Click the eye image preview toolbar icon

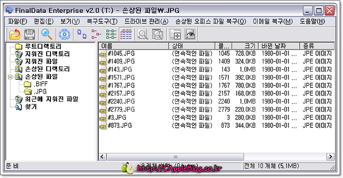pyautogui.click(x=190, y=34)
